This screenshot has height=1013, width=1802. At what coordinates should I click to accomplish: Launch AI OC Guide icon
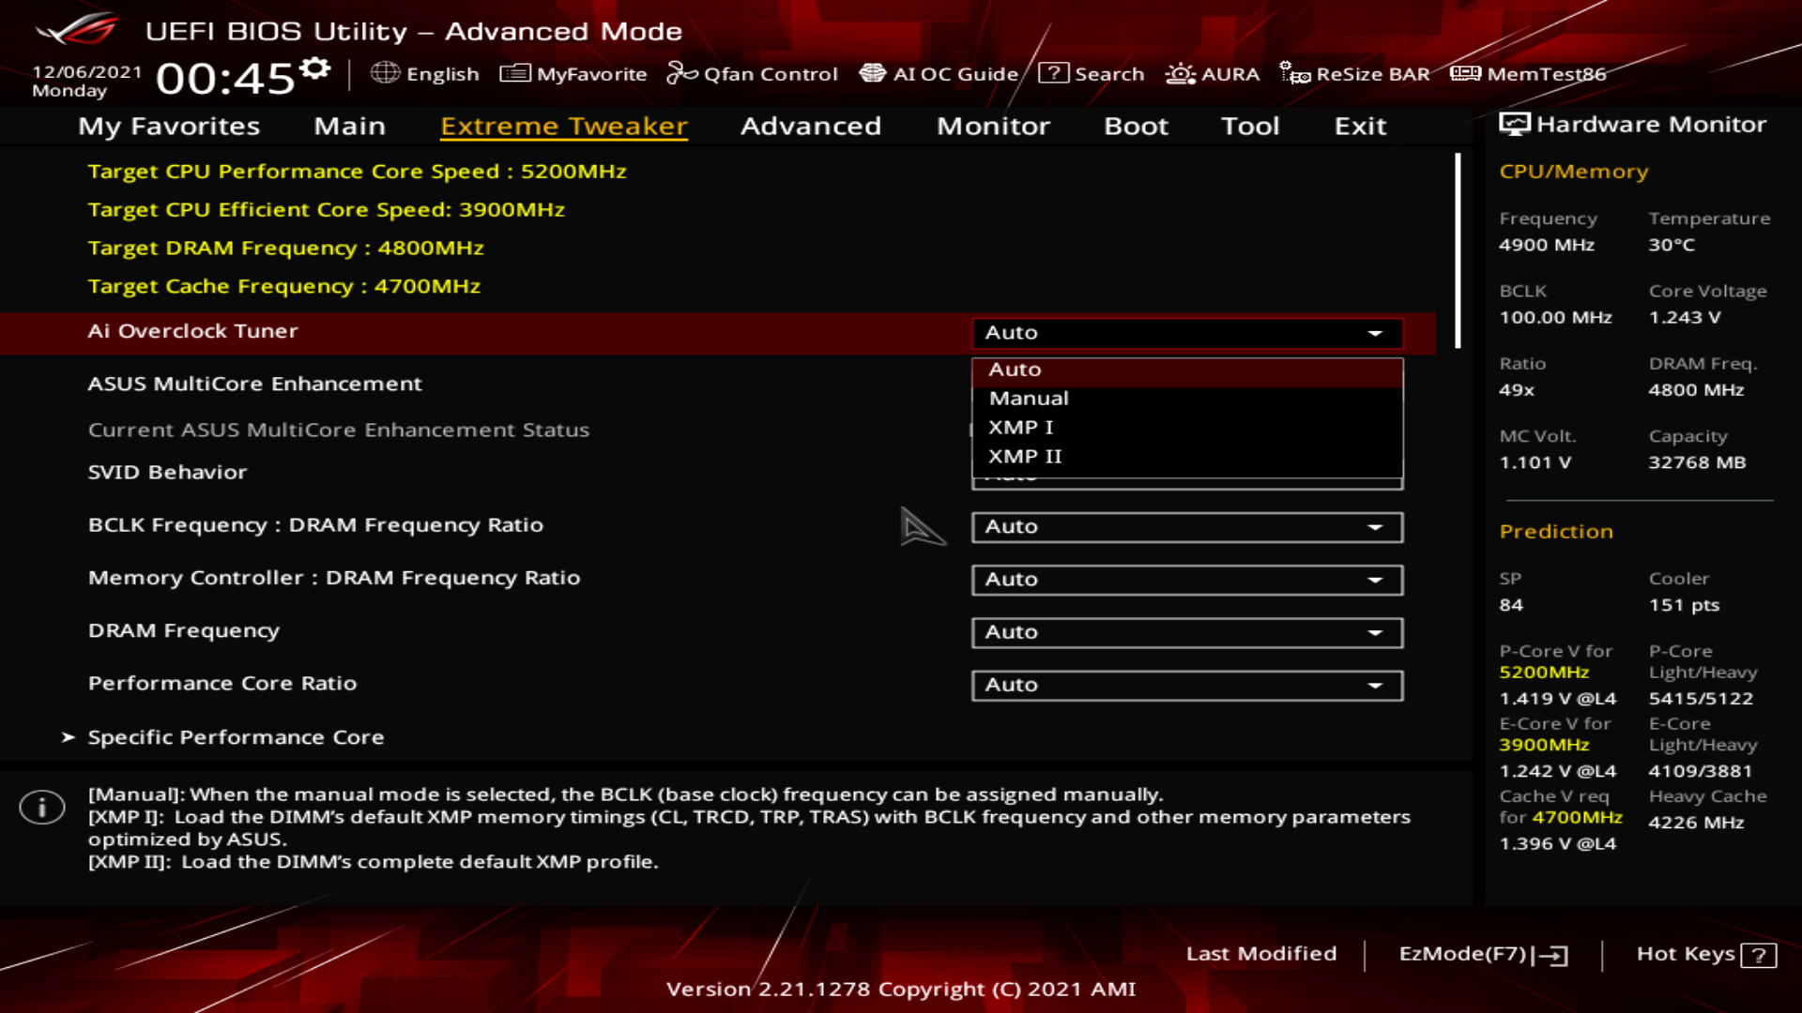tap(872, 73)
